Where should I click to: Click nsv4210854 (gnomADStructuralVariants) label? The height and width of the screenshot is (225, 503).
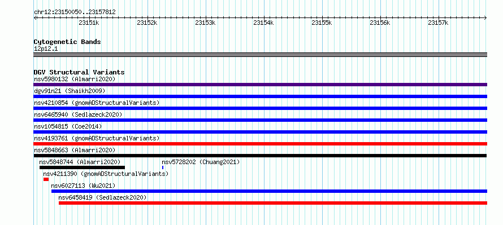pos(97,103)
